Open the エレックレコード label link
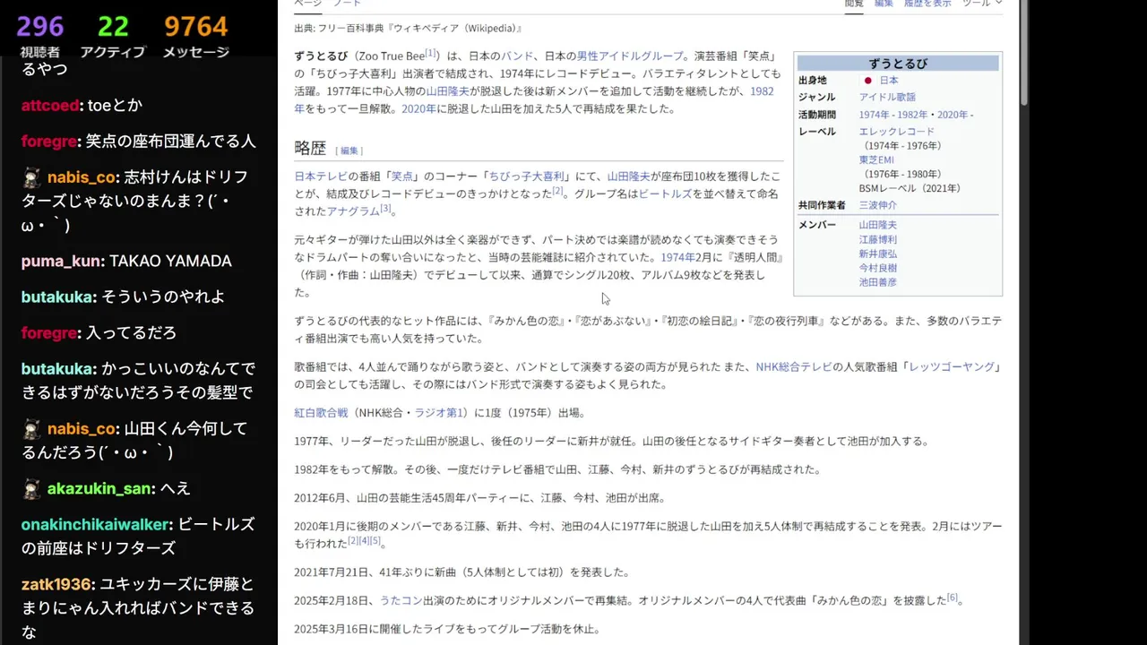1147x645 pixels. 896,132
